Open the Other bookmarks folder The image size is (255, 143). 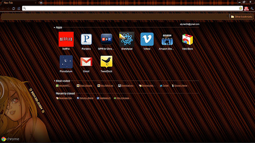241,17
